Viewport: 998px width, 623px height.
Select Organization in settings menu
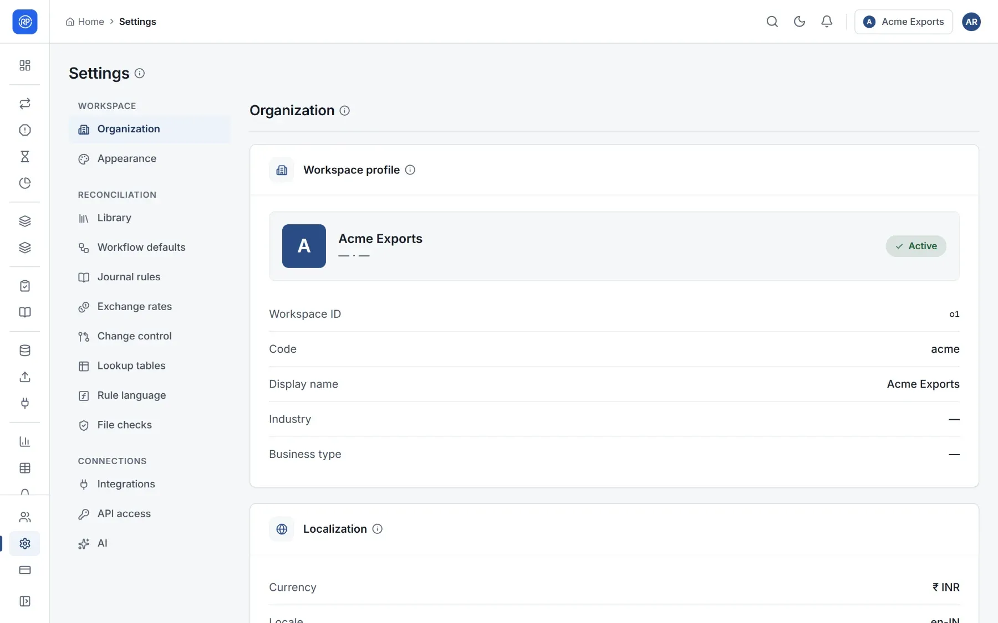coord(150,129)
